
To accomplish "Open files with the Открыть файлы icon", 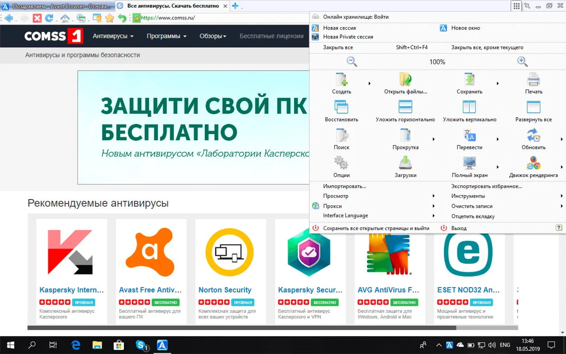I will [x=405, y=79].
